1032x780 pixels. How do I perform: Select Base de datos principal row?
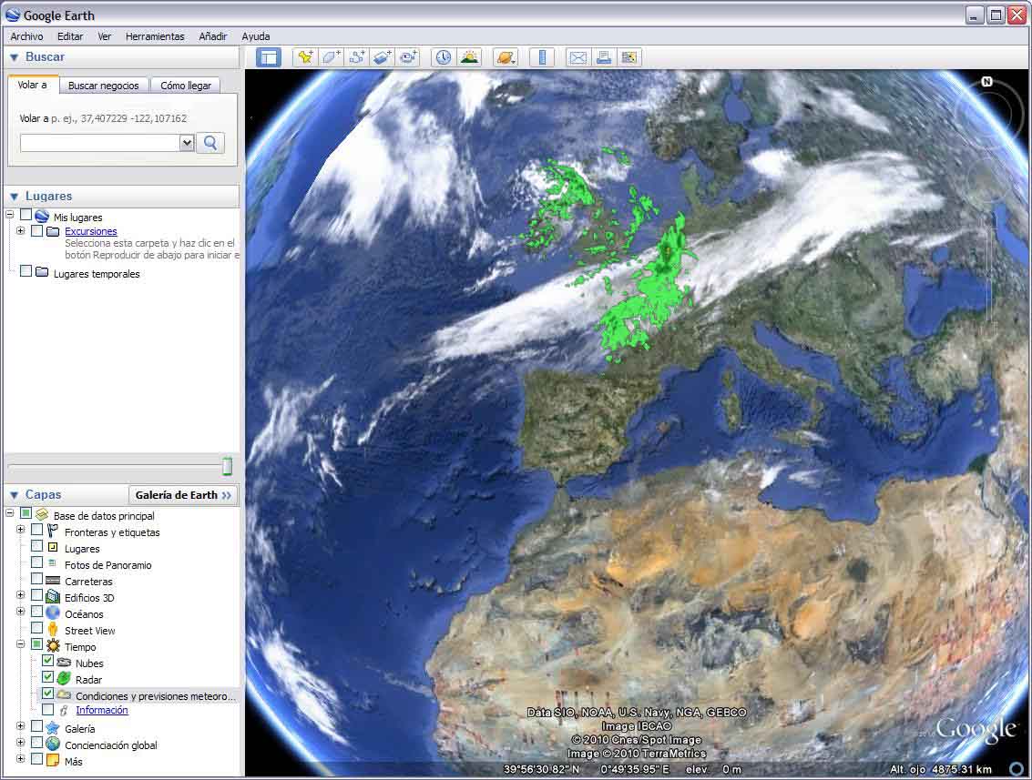pos(104,516)
